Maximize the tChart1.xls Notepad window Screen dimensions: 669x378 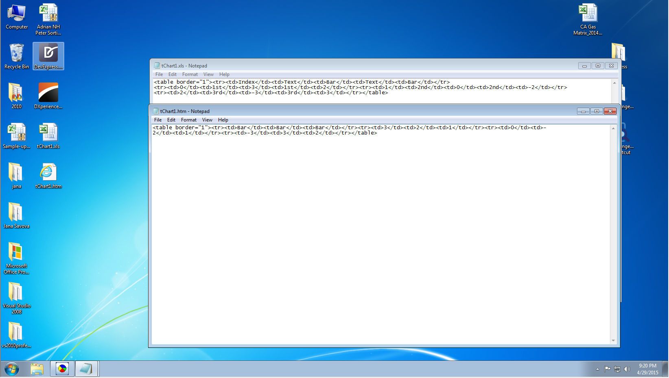[x=598, y=66]
